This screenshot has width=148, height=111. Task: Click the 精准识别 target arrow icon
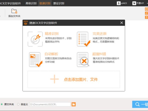coord(35,39)
